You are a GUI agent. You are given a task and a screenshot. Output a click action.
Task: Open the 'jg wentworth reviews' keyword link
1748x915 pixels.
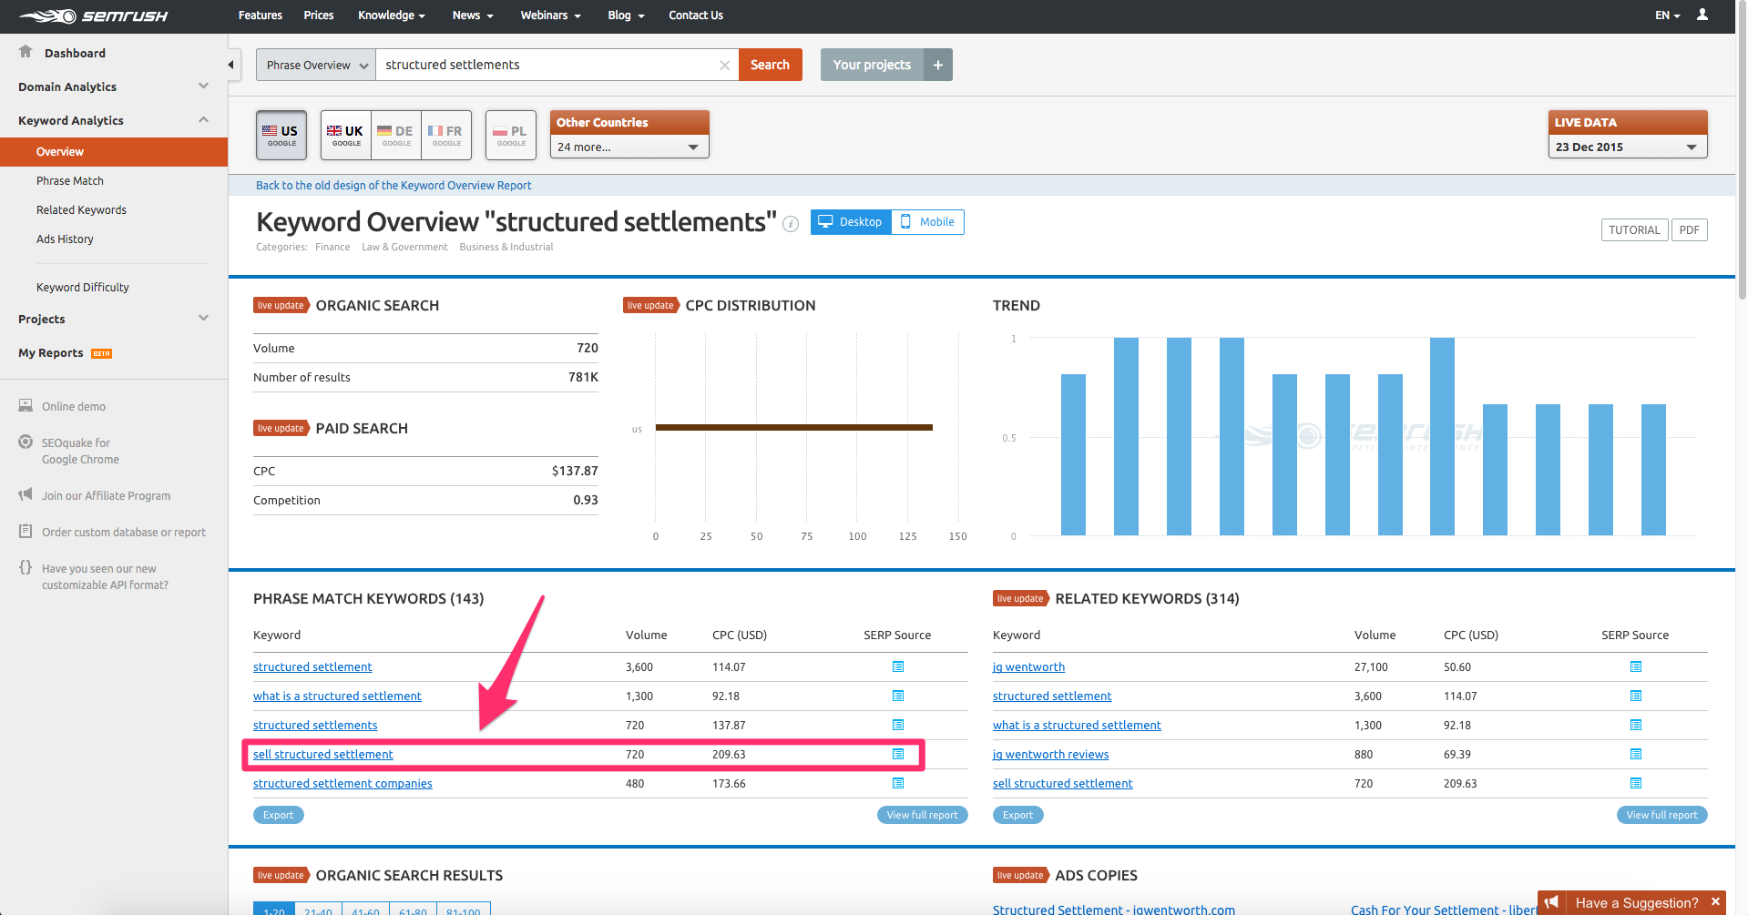pyautogui.click(x=1050, y=755)
